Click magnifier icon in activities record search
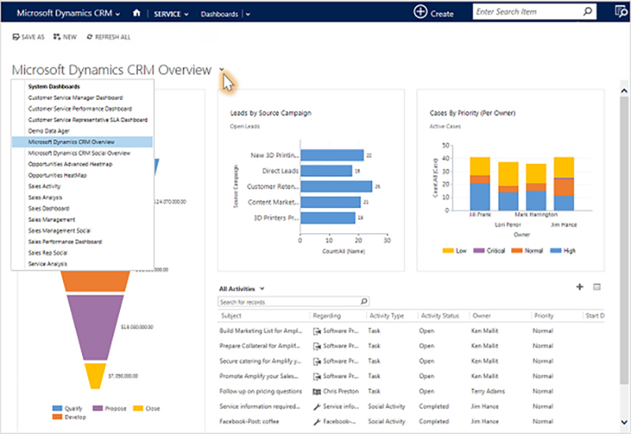The height and width of the screenshot is (434, 631). 364,301
